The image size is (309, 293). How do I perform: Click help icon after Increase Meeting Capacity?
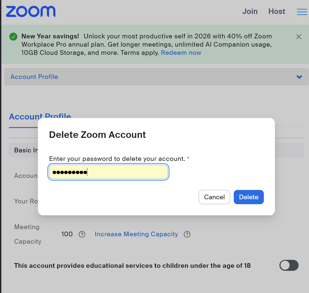pos(187,234)
